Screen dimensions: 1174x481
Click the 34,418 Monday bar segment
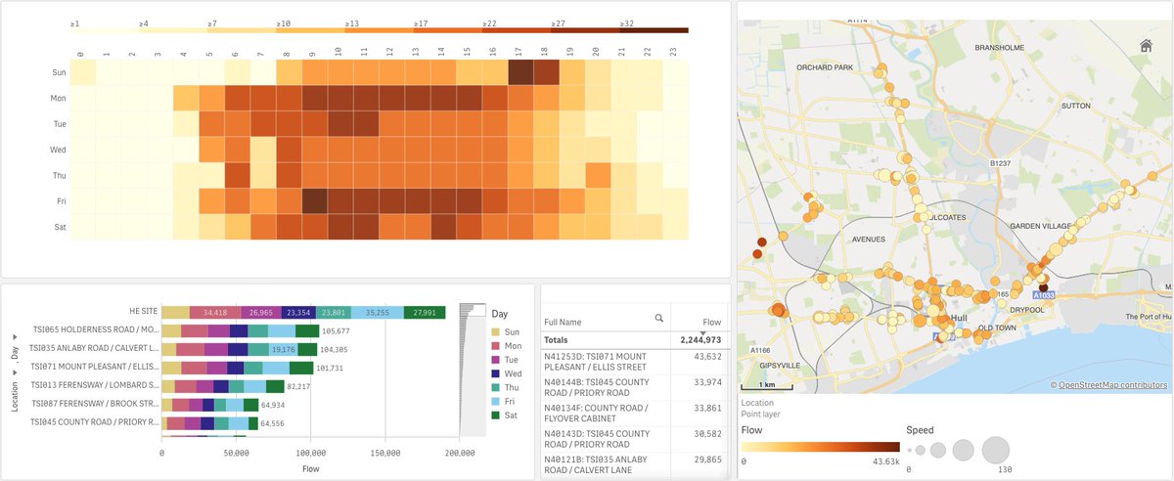[215, 312]
